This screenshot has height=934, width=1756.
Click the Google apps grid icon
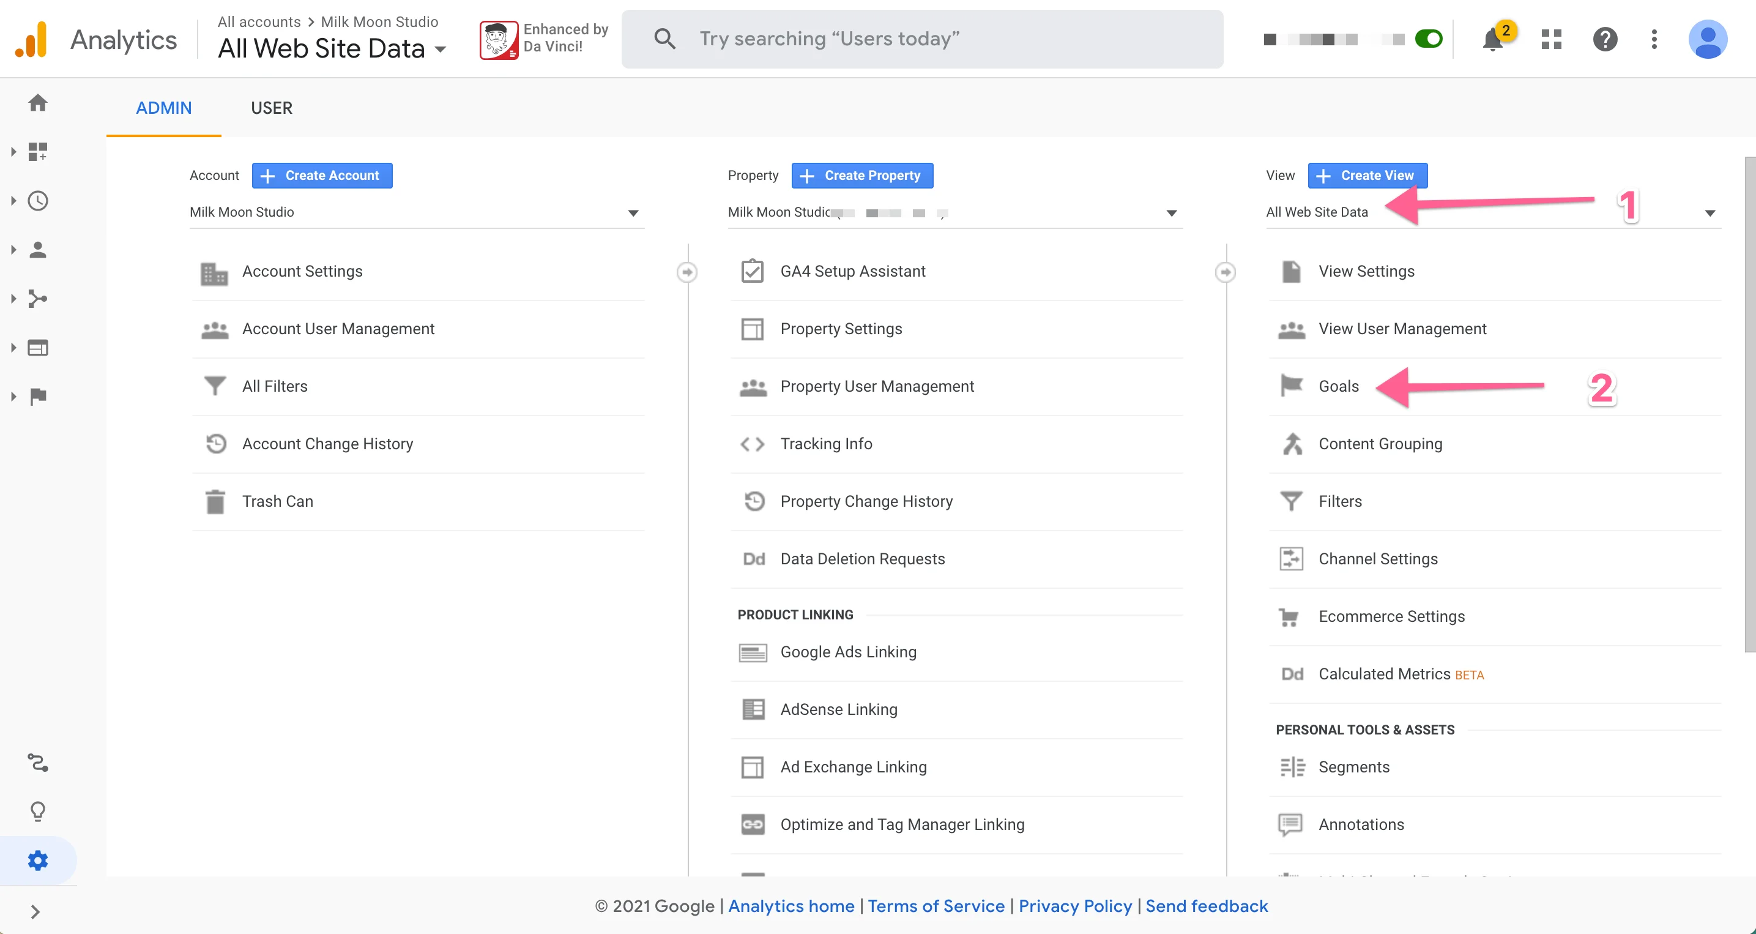pyautogui.click(x=1551, y=39)
